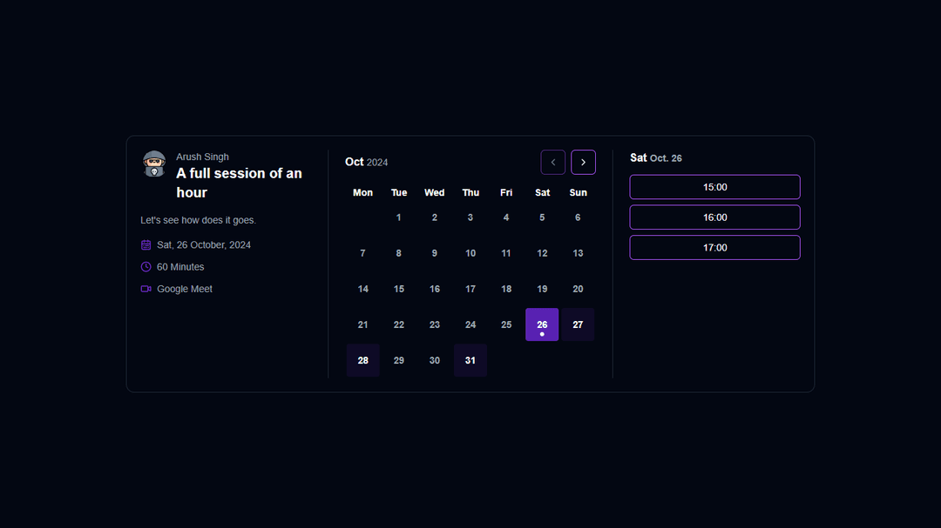The width and height of the screenshot is (941, 528).
Task: Pick the 17:00 time slot
Action: coord(714,248)
